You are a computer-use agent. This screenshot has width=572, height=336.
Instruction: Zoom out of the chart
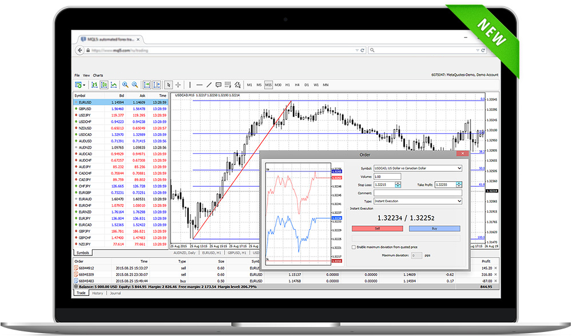click(x=135, y=85)
